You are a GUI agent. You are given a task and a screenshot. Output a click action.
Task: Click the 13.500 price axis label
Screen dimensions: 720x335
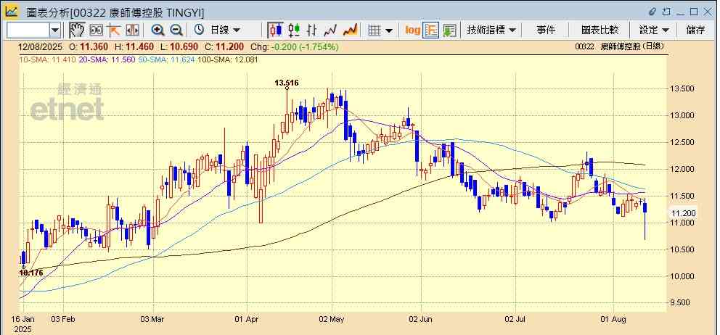point(683,88)
